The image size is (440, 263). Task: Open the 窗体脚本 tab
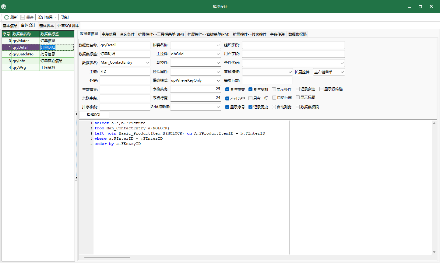pos(47,26)
